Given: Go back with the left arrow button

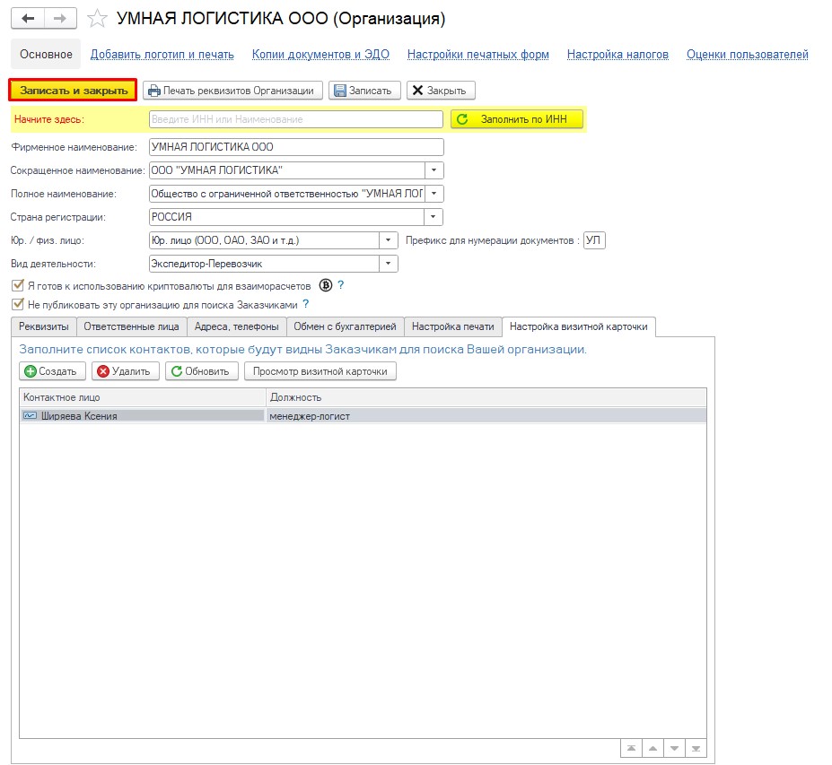Looking at the screenshot, I should tap(28, 19).
